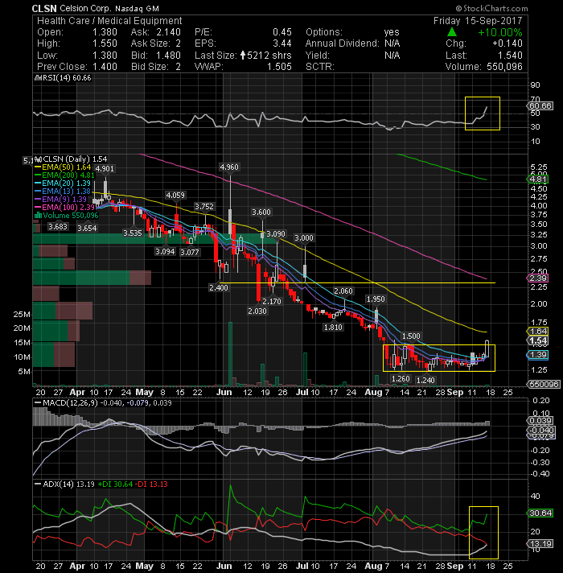The image size is (563, 573).
Task: Click the volume bars icon in the legend
Action: pyautogui.click(x=38, y=215)
